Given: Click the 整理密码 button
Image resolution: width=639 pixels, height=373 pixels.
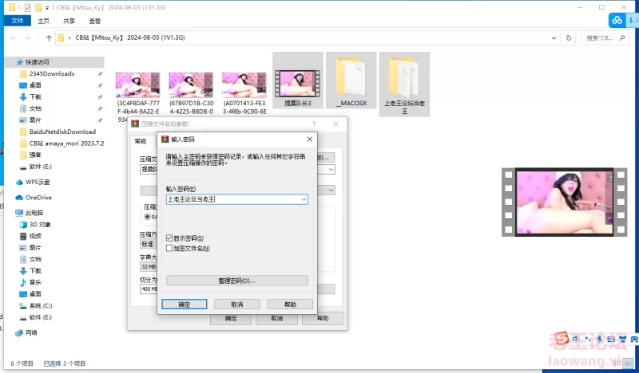Looking at the screenshot, I should click(x=236, y=281).
